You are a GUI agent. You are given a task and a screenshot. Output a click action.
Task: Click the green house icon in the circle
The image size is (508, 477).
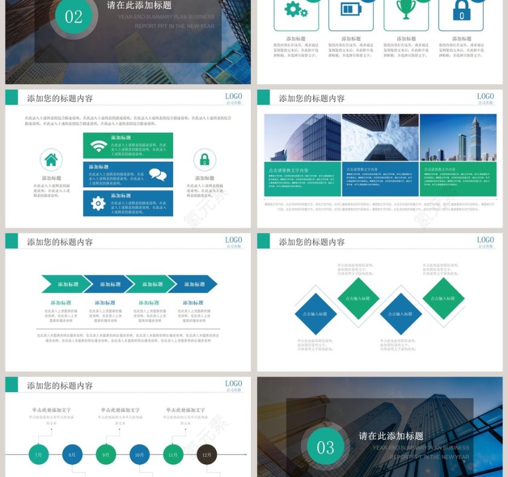(x=51, y=160)
